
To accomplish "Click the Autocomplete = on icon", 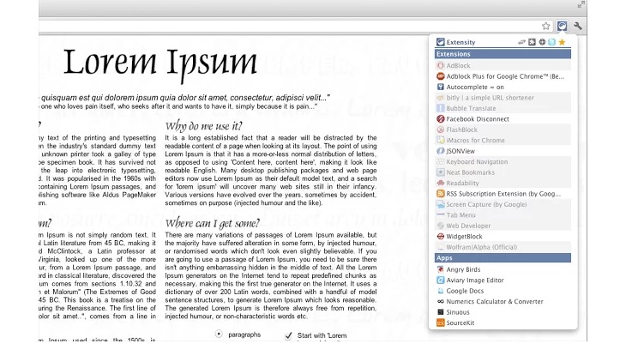I will tap(441, 87).
